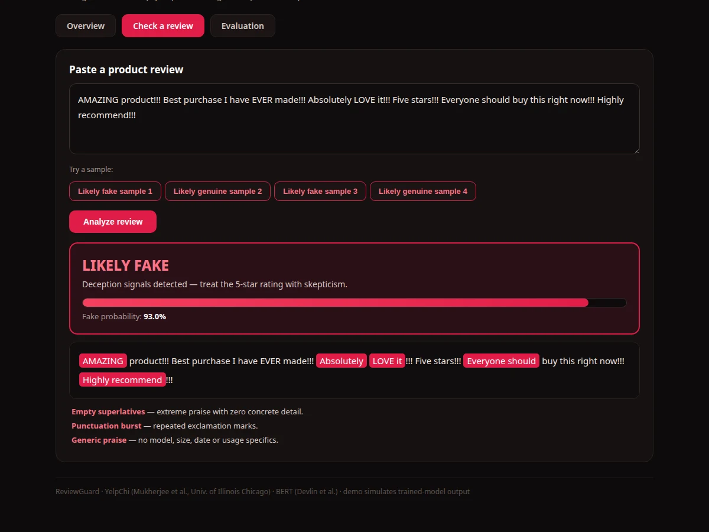Click the Analyze review button

tap(113, 222)
